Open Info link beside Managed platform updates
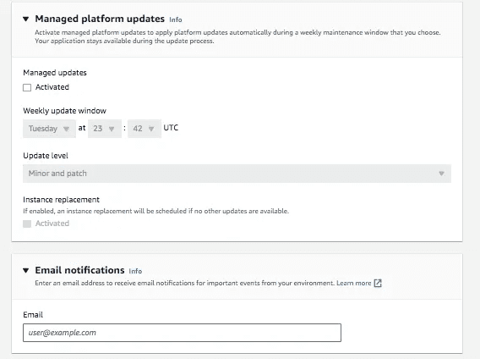This screenshot has width=480, height=359. coord(176,19)
